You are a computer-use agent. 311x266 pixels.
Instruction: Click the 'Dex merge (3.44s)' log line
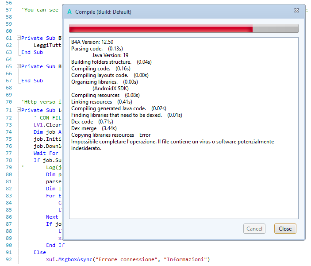point(94,128)
